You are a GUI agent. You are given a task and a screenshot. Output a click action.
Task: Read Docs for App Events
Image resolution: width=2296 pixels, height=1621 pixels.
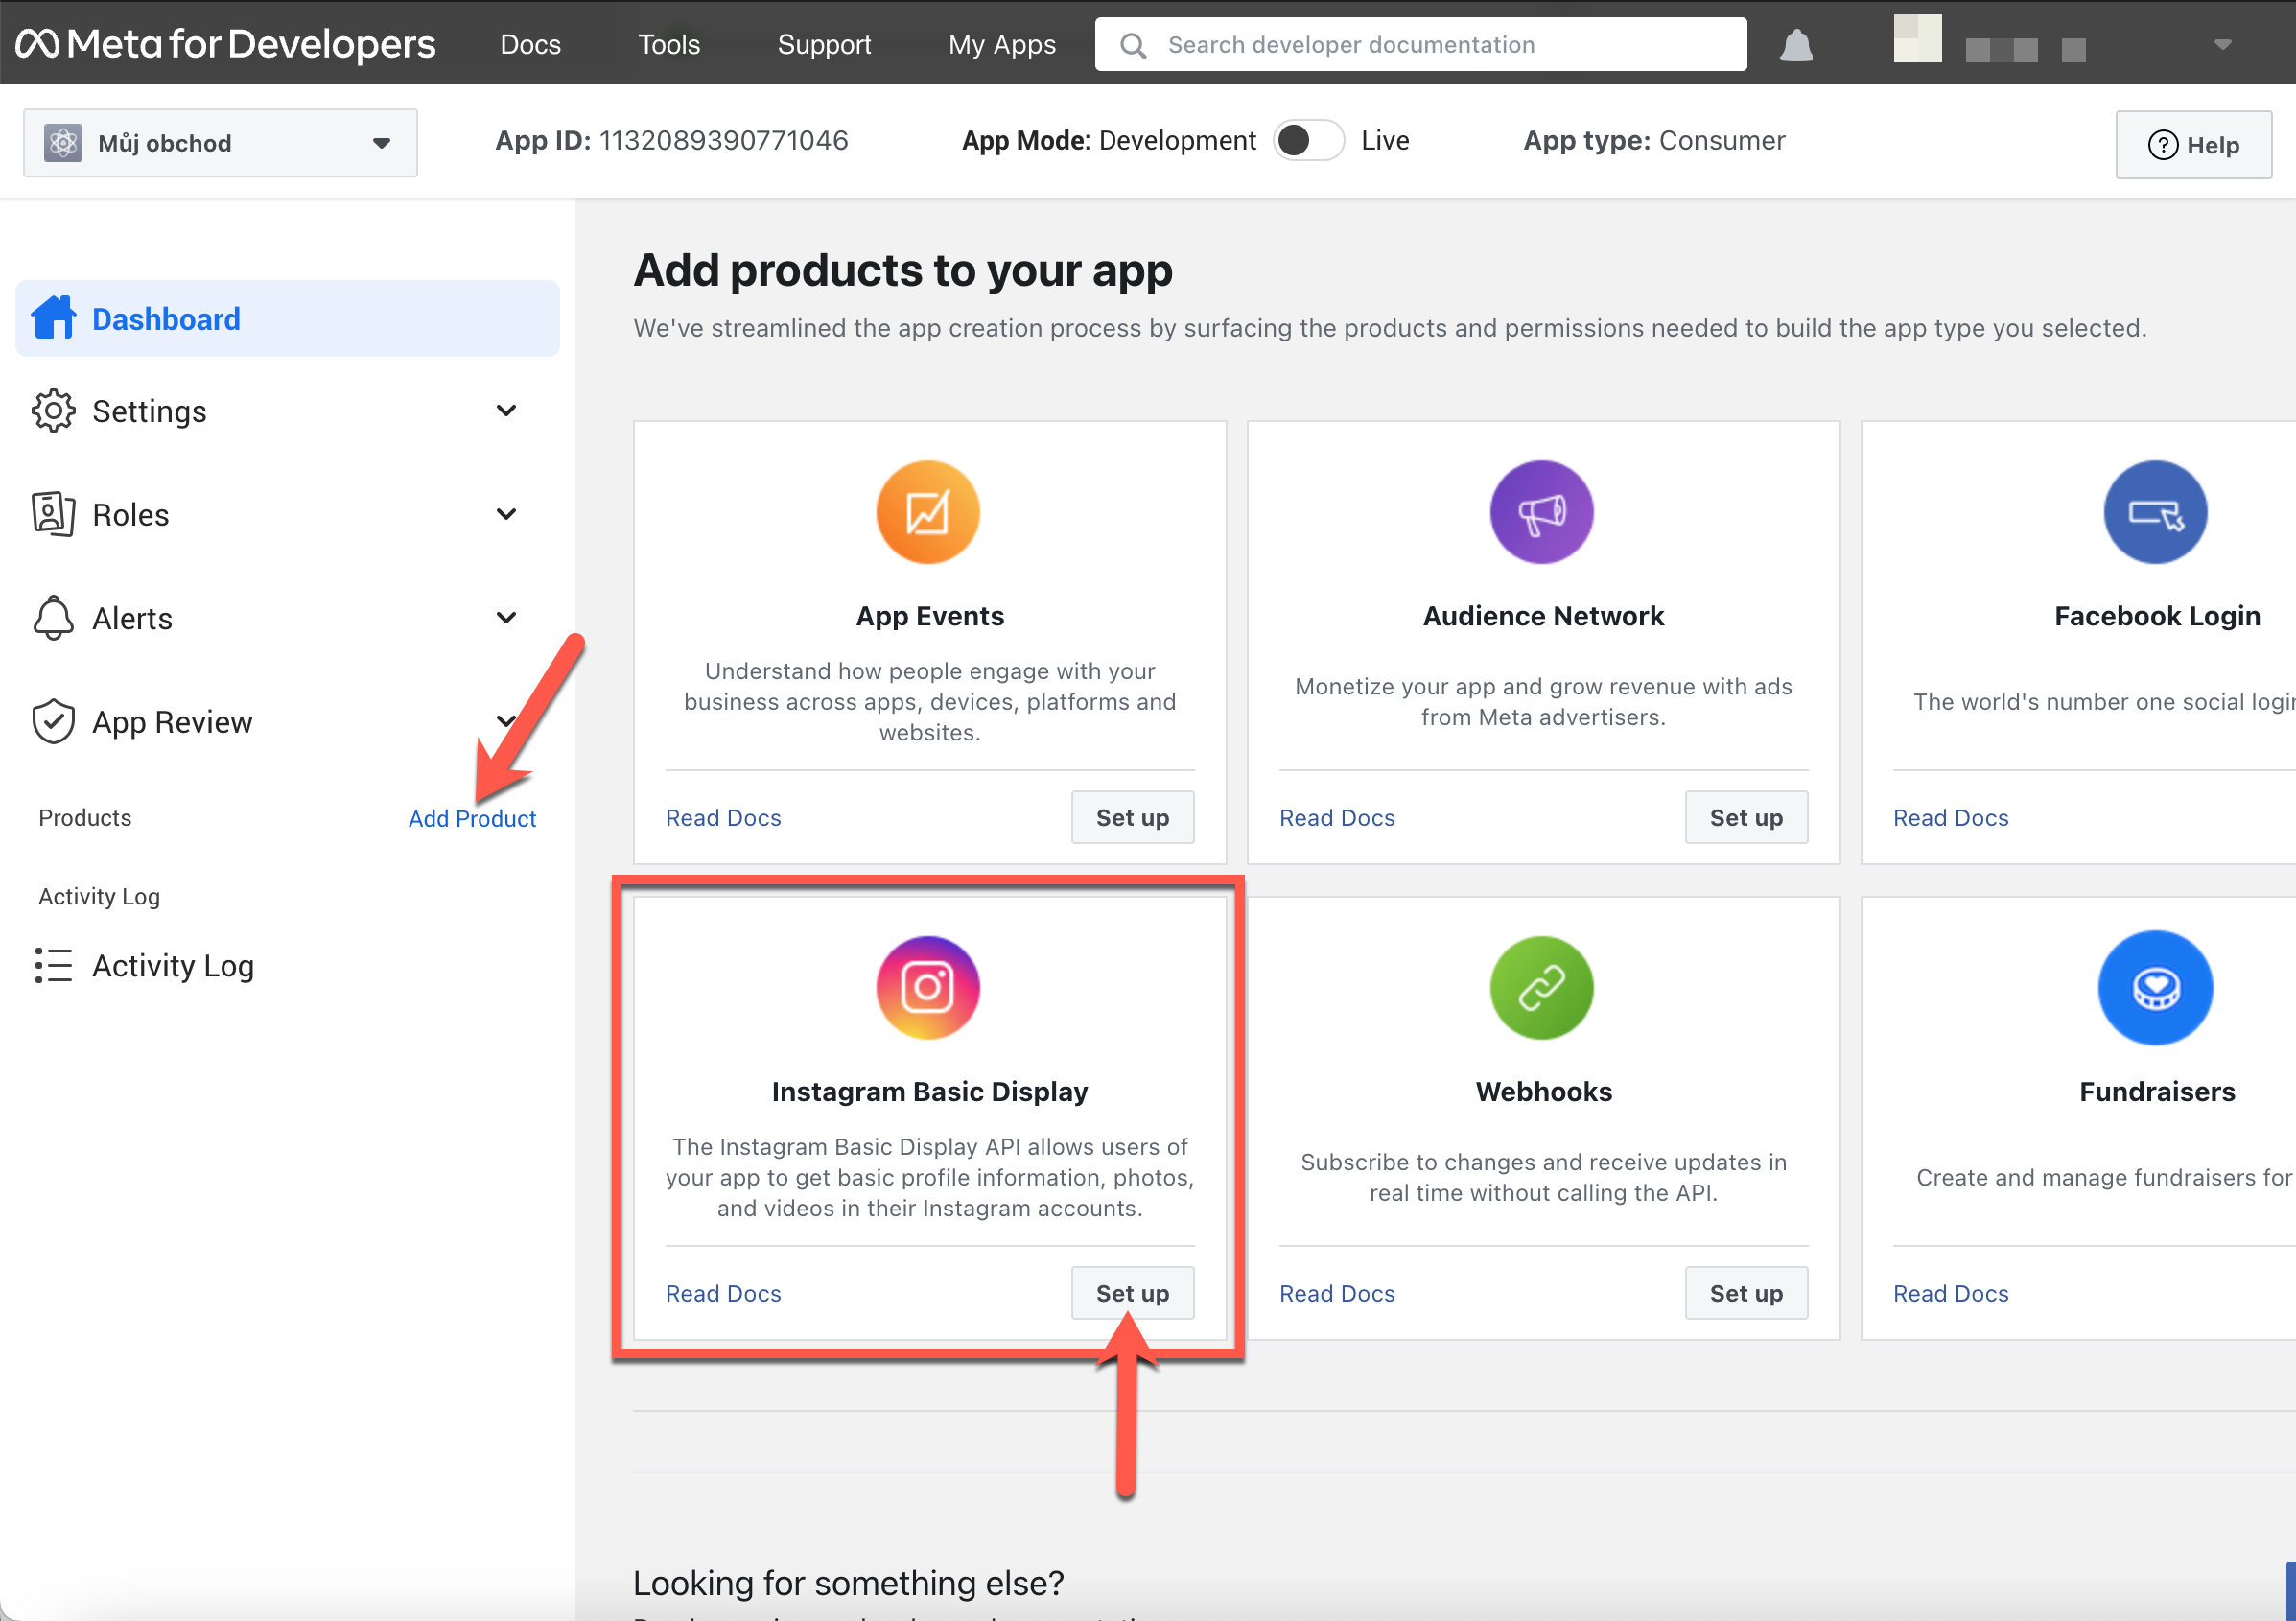click(x=723, y=818)
